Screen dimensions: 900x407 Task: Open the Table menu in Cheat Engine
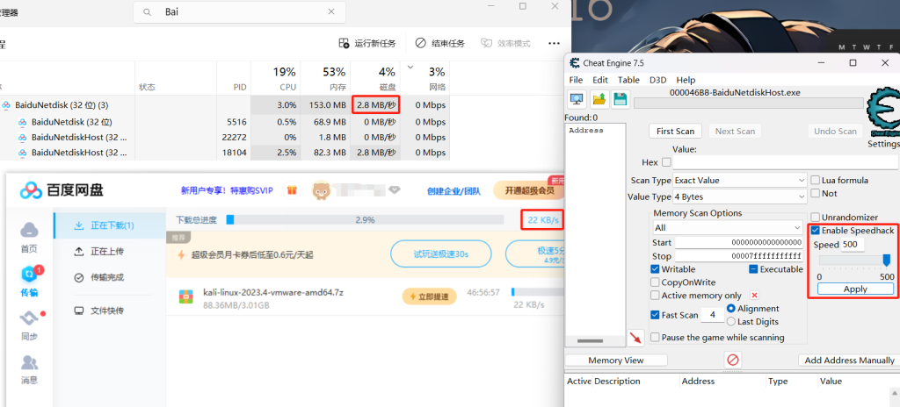[x=628, y=80]
